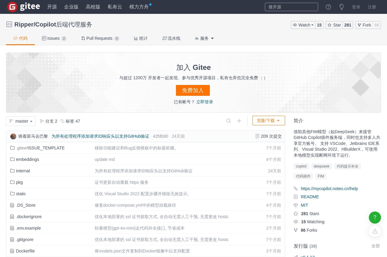The height and width of the screenshot is (257, 387).
Task: Open the help question-mark icon in header
Action: (328, 7)
